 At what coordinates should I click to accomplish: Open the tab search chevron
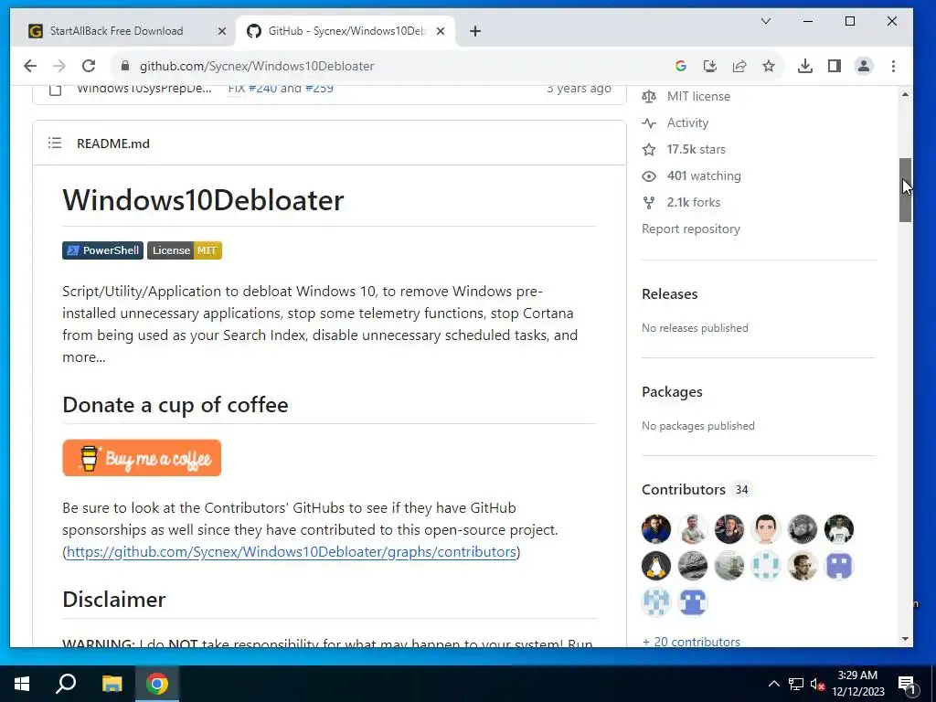[766, 22]
